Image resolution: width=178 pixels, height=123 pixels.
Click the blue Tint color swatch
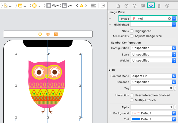[x=136, y=119]
